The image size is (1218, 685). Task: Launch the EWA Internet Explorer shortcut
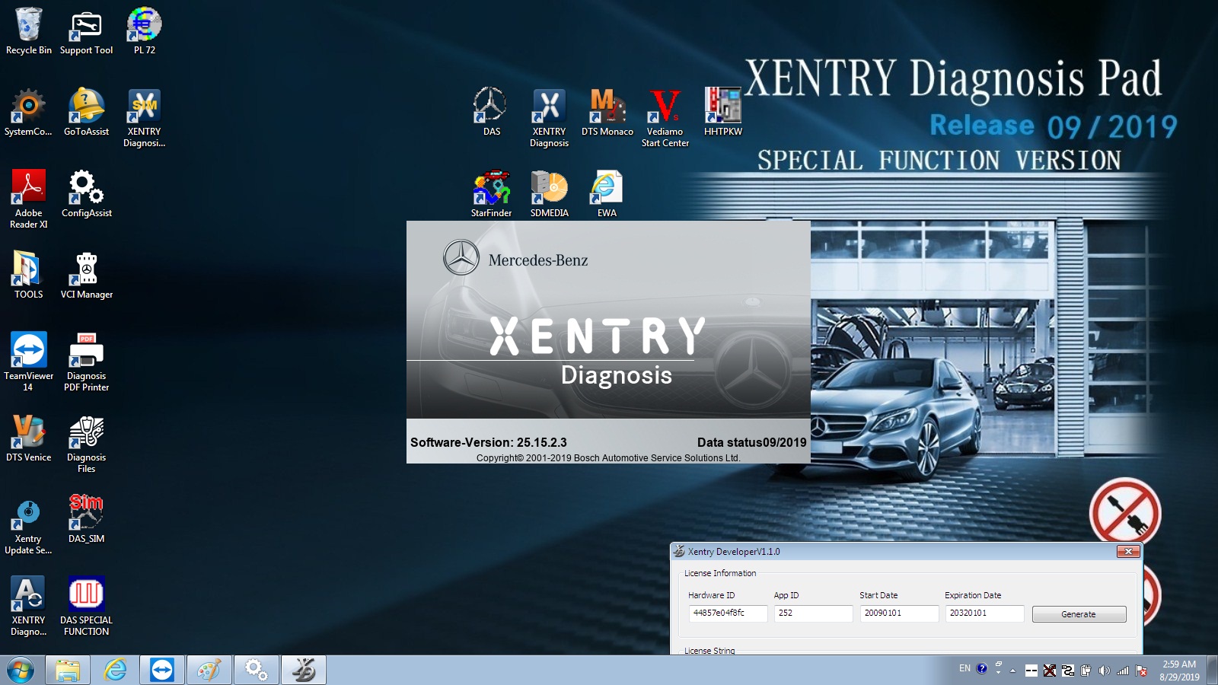pyautogui.click(x=607, y=193)
